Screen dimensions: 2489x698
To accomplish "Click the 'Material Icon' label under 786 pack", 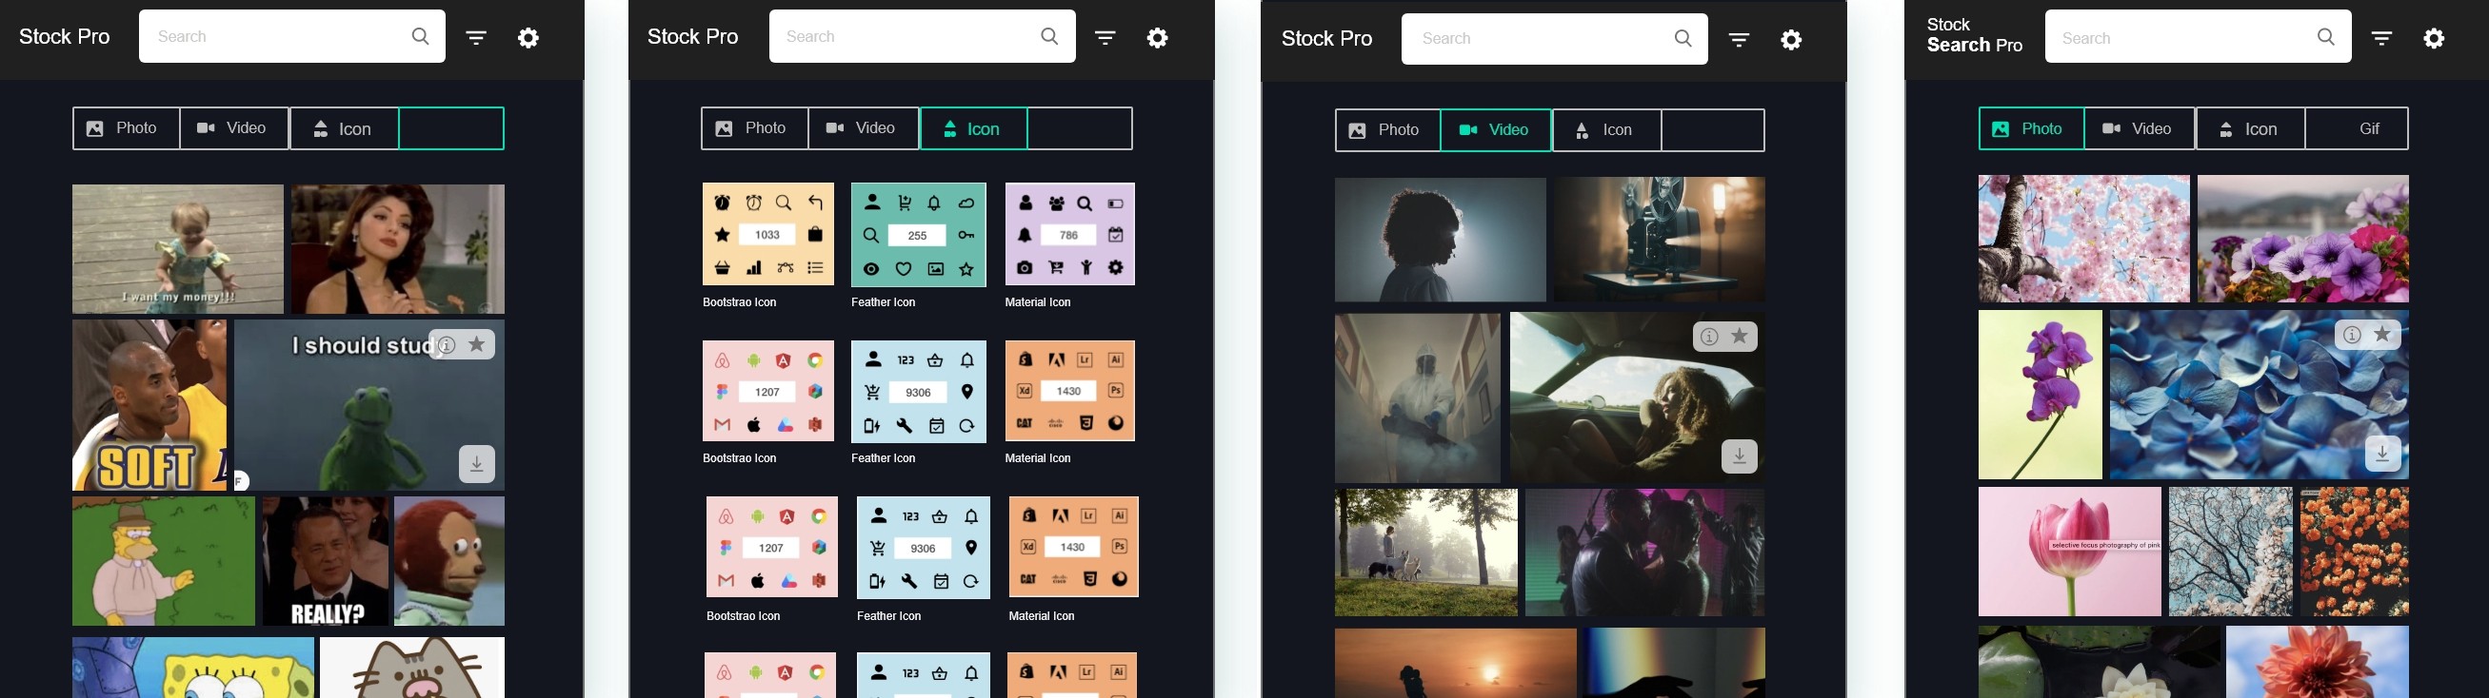I will pyautogui.click(x=1038, y=302).
